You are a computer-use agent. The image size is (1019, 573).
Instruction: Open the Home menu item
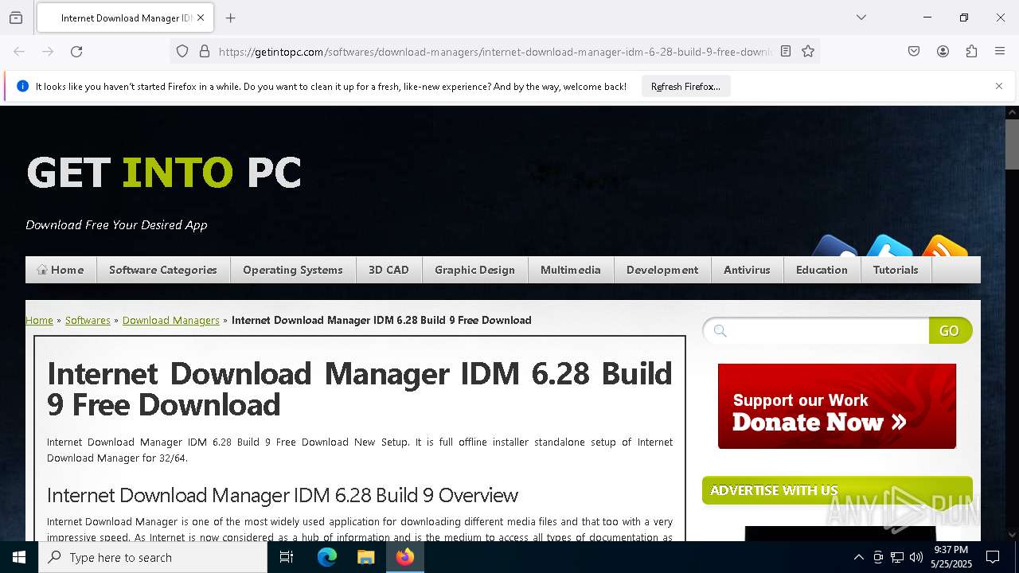pos(61,270)
